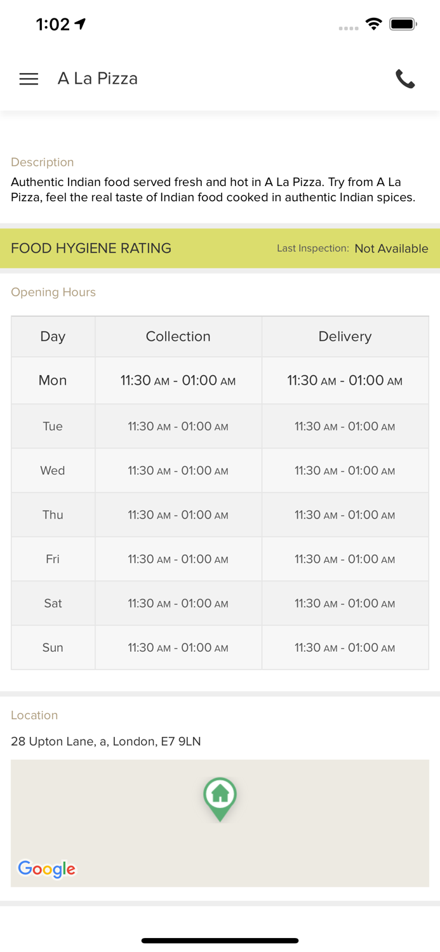
Task: Tap the home indicator bar
Action: [220, 941]
